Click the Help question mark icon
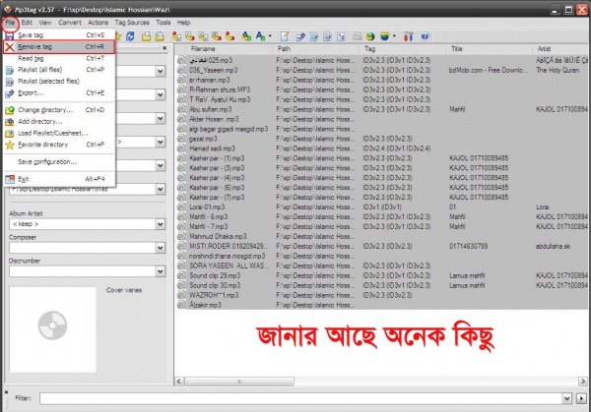This screenshot has height=412, width=591. (x=425, y=36)
